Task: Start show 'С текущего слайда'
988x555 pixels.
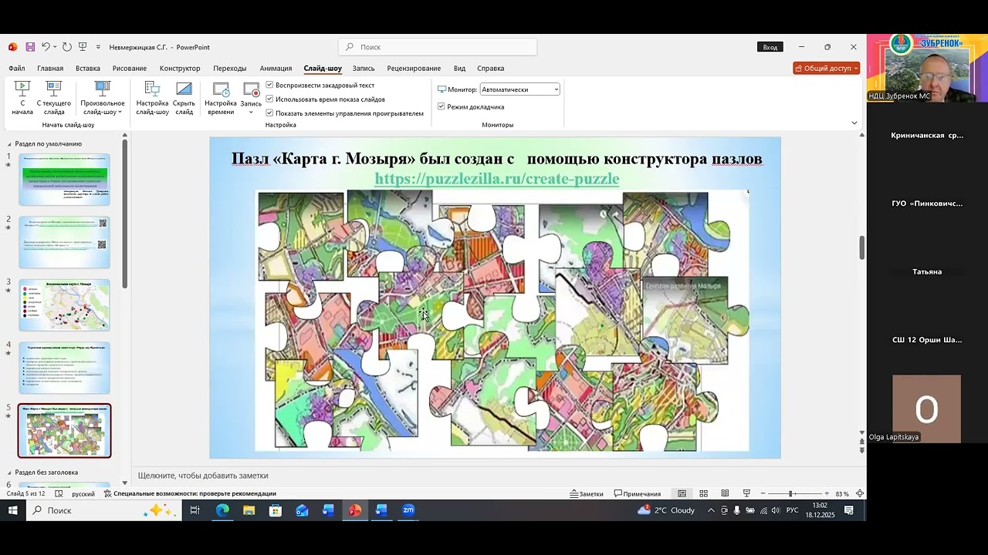Action: point(54,98)
